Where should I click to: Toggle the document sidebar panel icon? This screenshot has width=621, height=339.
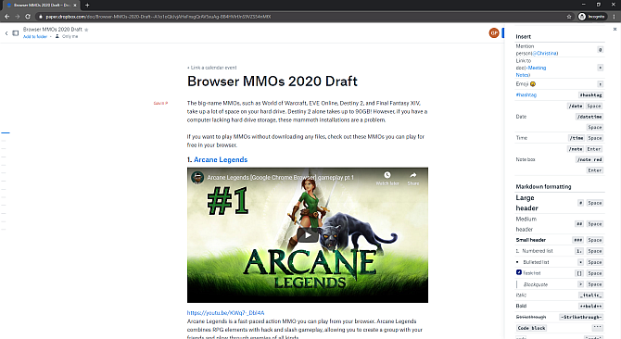click(16, 33)
